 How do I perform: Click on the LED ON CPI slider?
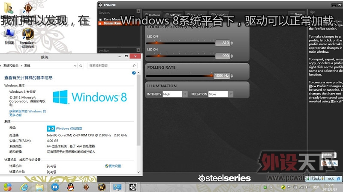point(181,56)
